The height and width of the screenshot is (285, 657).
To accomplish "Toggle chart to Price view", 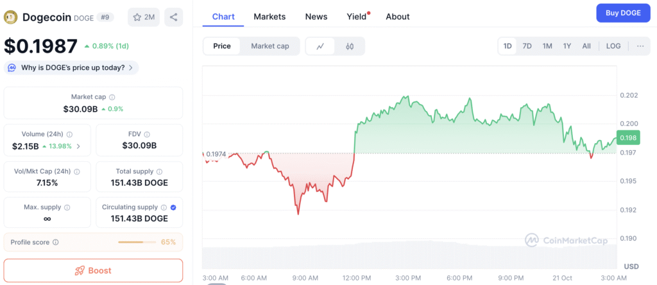I will [222, 46].
